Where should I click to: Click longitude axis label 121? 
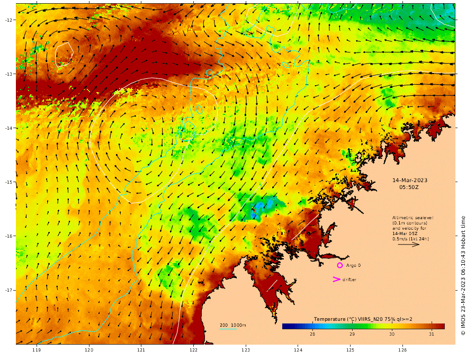(x=141, y=350)
